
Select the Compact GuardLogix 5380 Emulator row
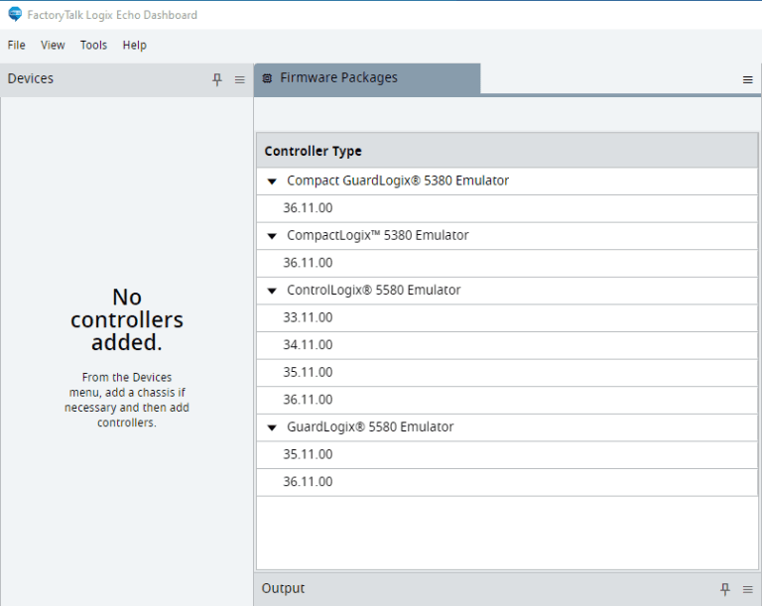coord(507,182)
